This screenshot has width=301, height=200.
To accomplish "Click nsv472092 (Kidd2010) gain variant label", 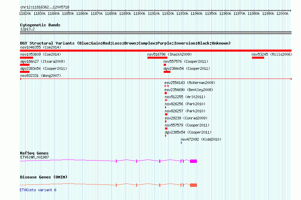I will pyautogui.click(x=201, y=139).
